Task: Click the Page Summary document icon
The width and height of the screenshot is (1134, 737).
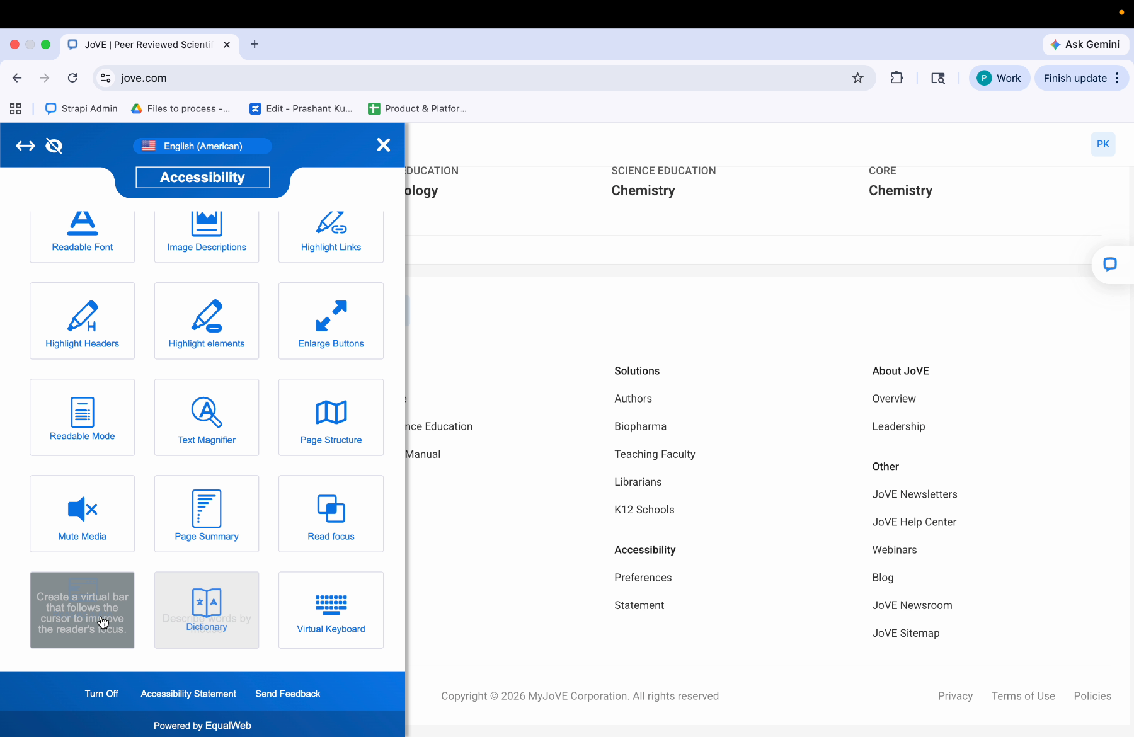Action: tap(207, 508)
